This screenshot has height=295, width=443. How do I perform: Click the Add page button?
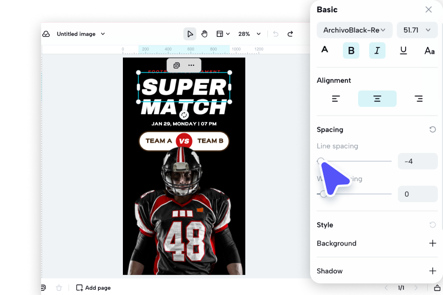pos(93,288)
